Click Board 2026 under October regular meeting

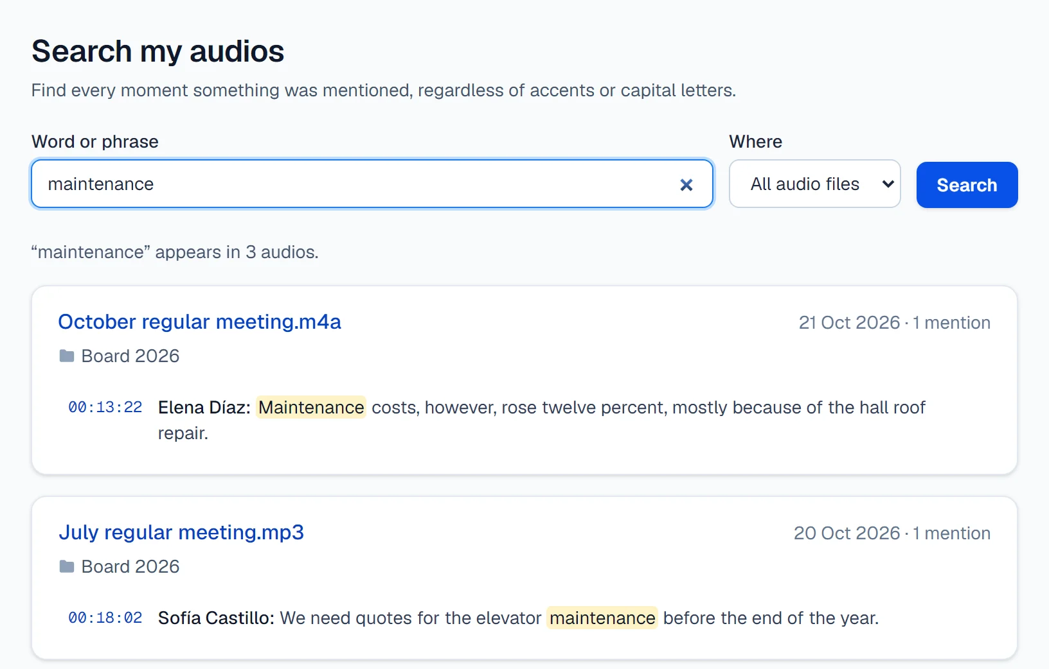click(130, 356)
